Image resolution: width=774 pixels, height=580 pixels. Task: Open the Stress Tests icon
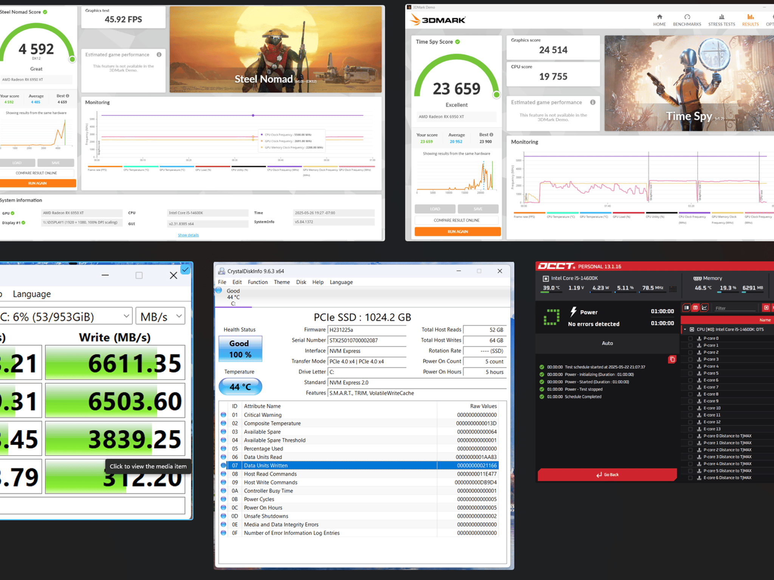point(721,17)
